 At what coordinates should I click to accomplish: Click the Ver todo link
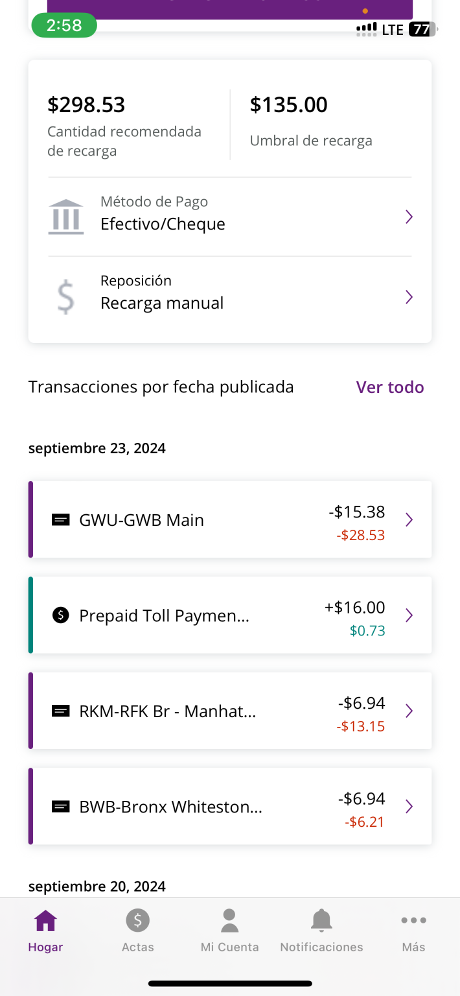pyautogui.click(x=390, y=387)
